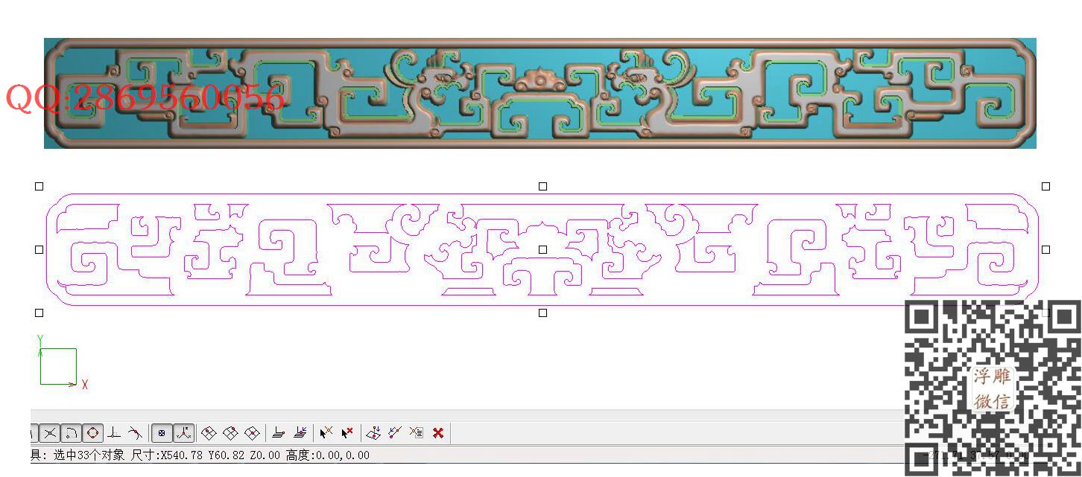This screenshot has width=1082, height=477.
Task: Click the third diamond surface-point icon
Action: coord(253,432)
